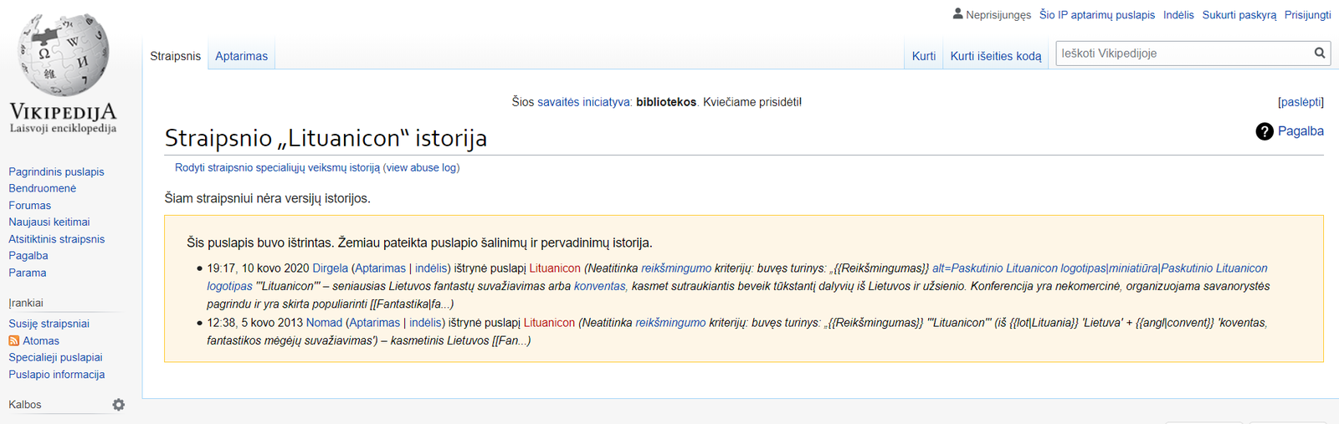Click the Neprisijungęs user icon
This screenshot has width=1339, height=424.
(x=957, y=14)
